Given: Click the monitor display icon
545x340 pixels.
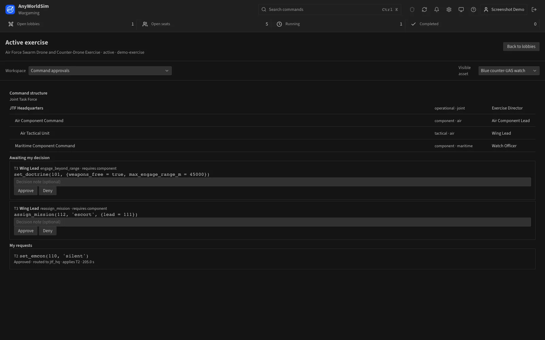Looking at the screenshot, I should click(461, 10).
